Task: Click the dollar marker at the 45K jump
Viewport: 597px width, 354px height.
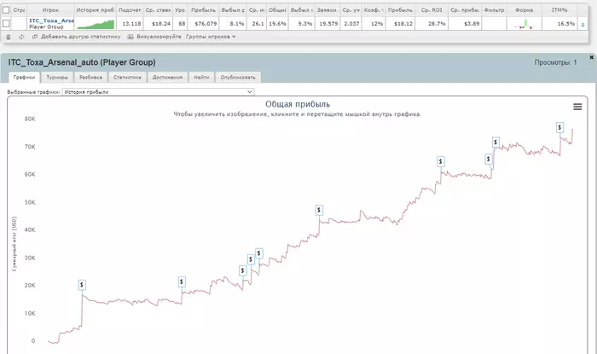Action: (319, 210)
